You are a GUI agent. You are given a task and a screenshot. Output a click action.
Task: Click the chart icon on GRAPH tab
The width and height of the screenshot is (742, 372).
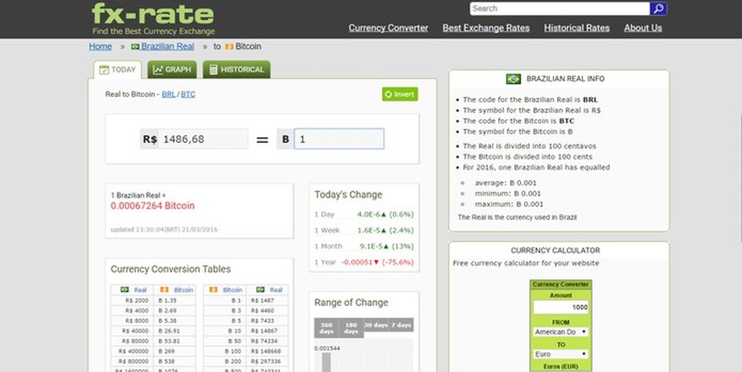click(158, 70)
